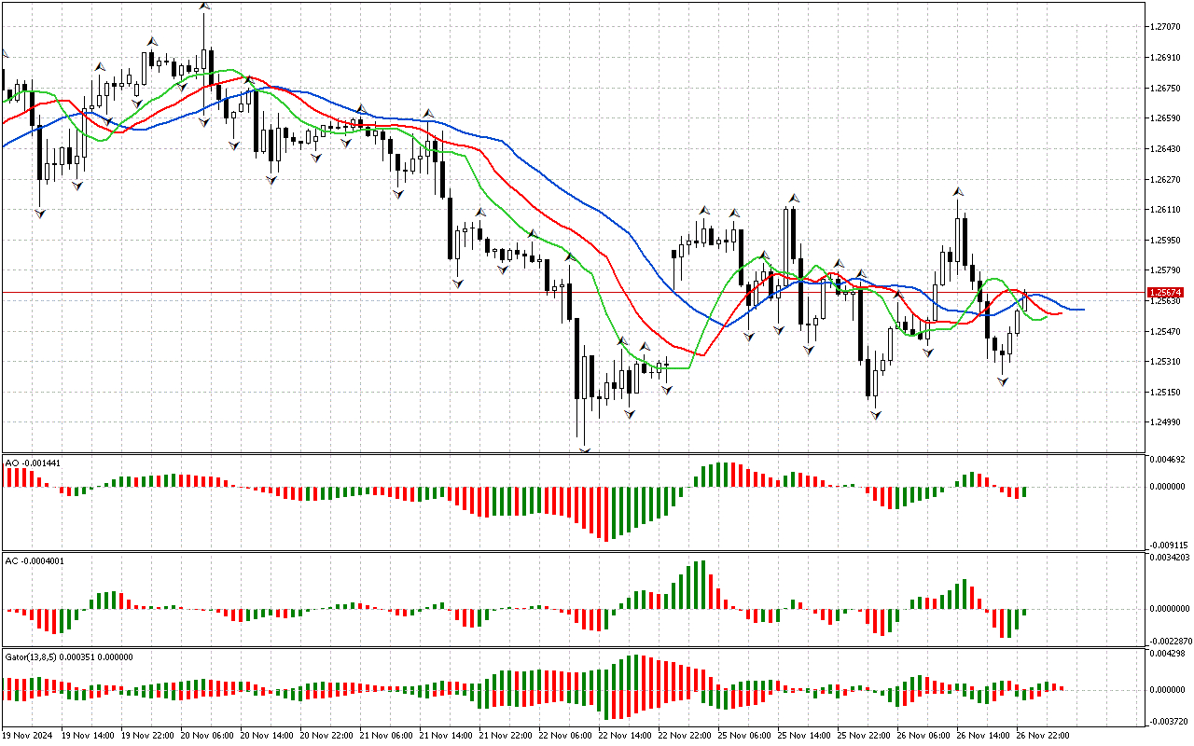Image resolution: width=1194 pixels, height=746 pixels.
Task: Select the 20 Nov 06:00 time label
Action: 207,736
